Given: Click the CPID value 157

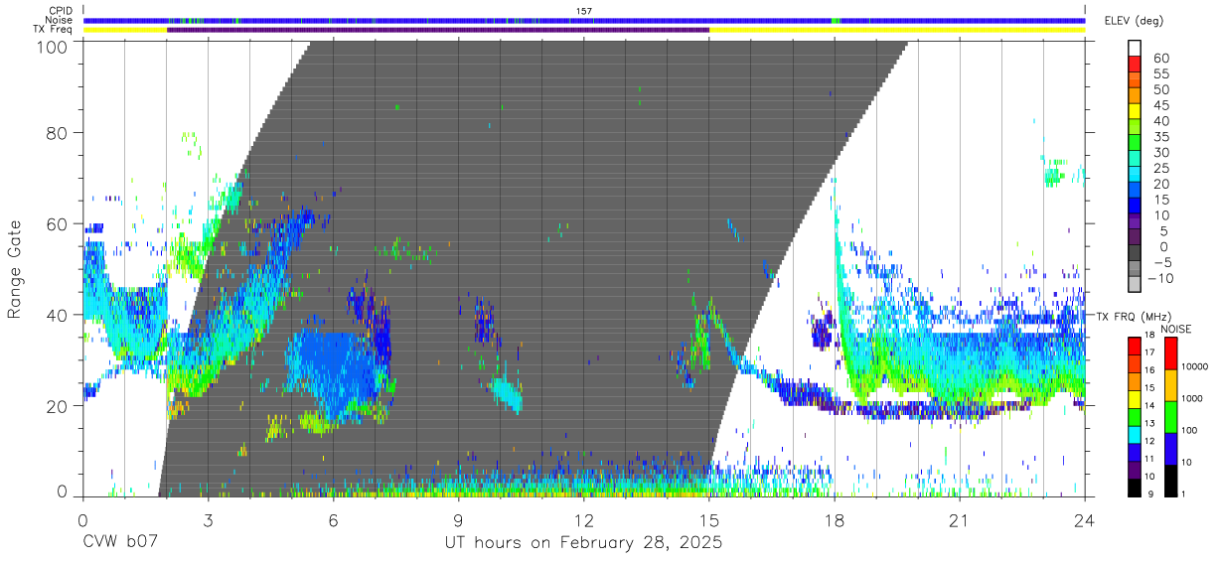Looking at the screenshot, I should [x=584, y=11].
